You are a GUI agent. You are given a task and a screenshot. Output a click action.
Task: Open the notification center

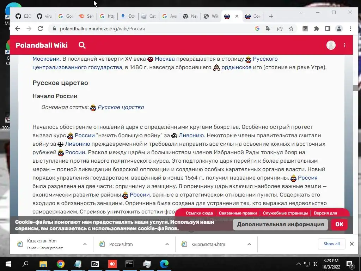pyautogui.click(x=350, y=264)
